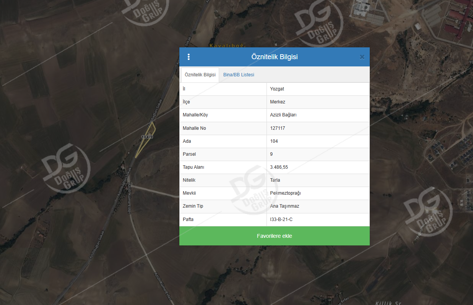The width and height of the screenshot is (473, 305).
Task: Click the Parsel field label
Action: [x=189, y=154]
